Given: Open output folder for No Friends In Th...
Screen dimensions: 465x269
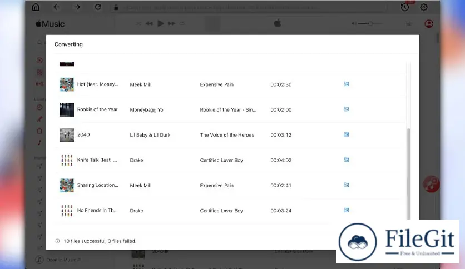Looking at the screenshot, I should (347, 210).
